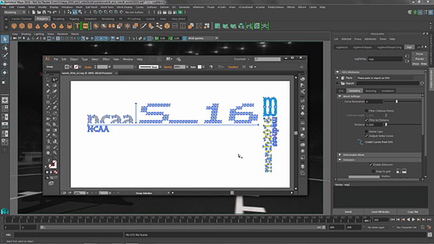
Task: Pick Illustrator's Zoom tool
Action: point(55,152)
